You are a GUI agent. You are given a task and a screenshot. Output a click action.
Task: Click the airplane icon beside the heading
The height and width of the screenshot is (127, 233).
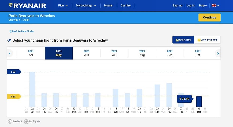9,40
